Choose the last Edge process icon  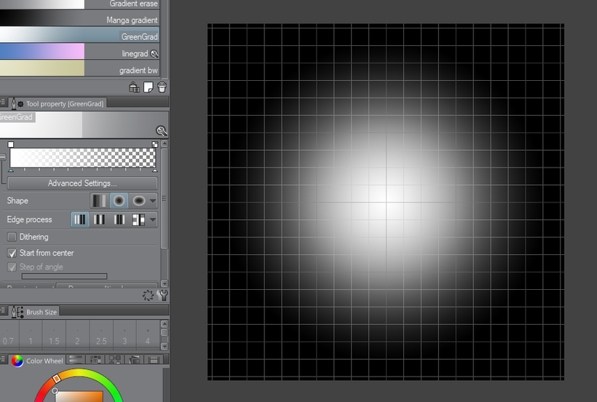click(x=138, y=220)
